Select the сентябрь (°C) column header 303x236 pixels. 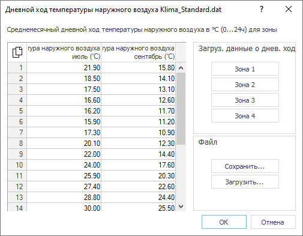139,52
